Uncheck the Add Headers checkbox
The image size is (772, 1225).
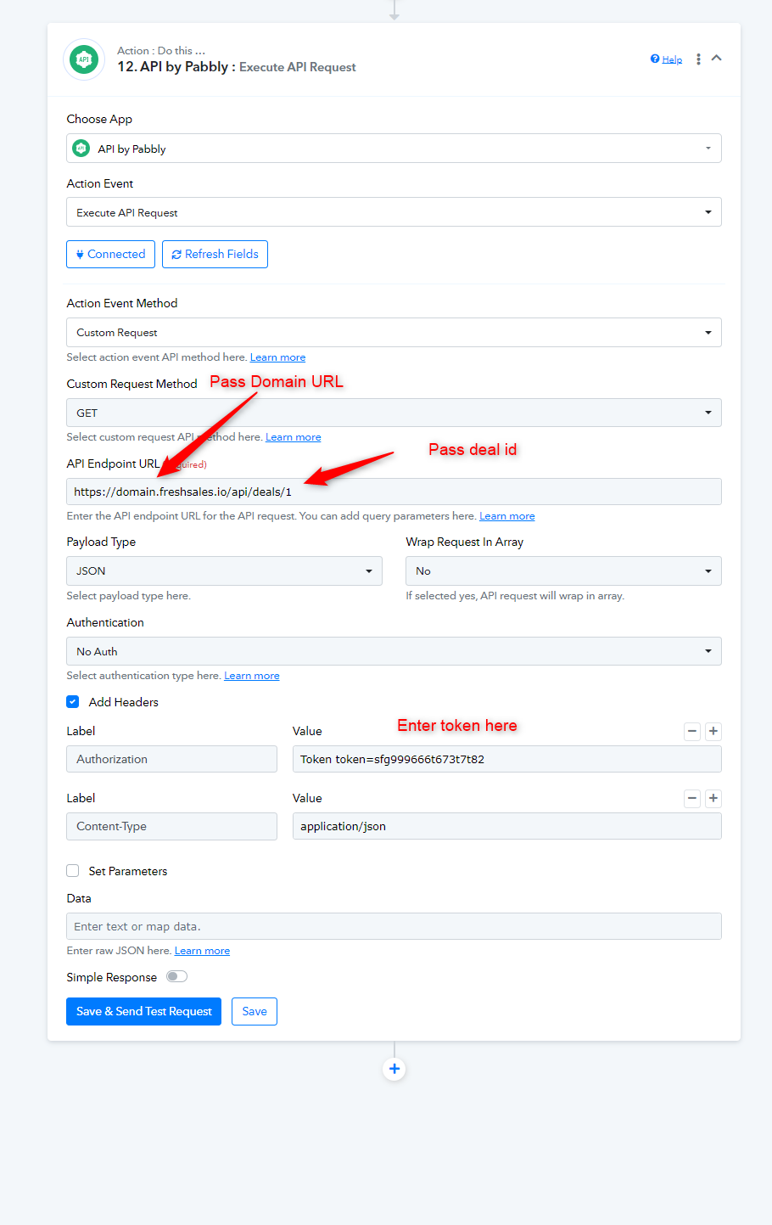(x=73, y=702)
